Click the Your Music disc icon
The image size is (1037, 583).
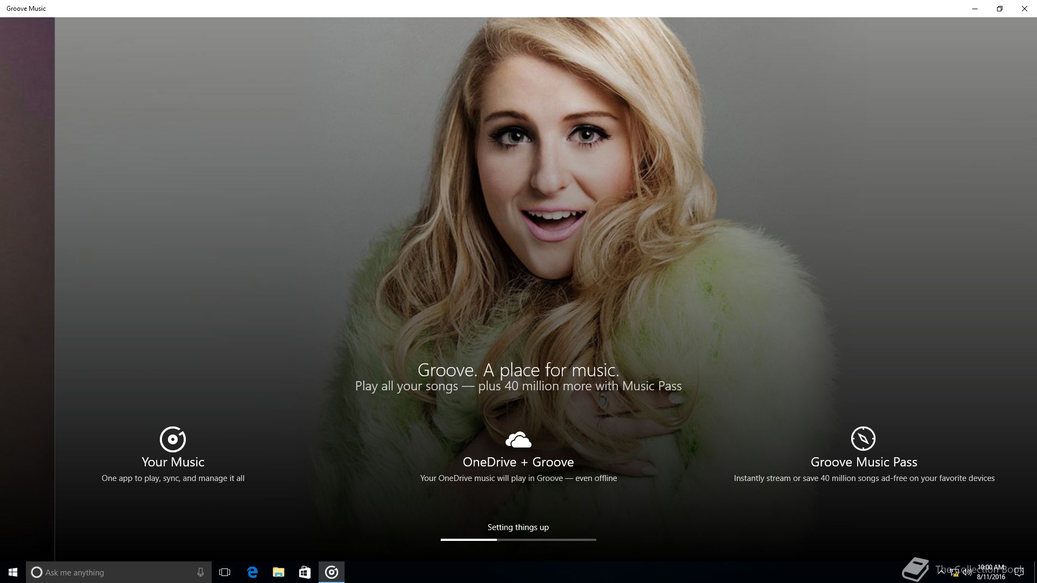point(173,439)
